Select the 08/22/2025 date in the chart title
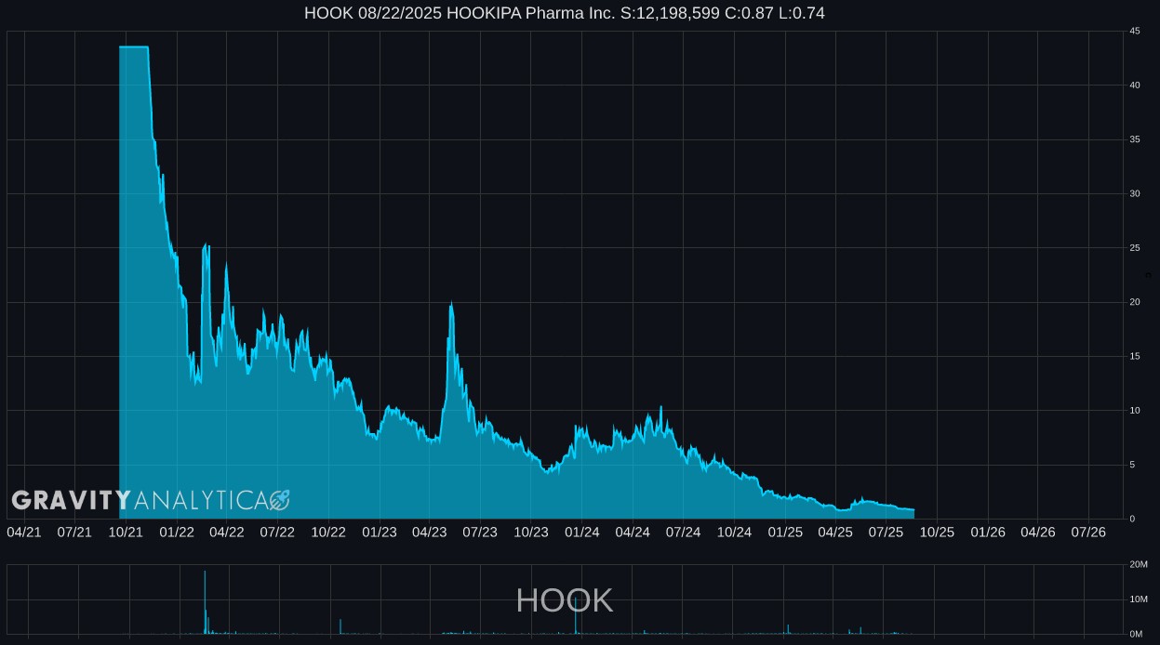This screenshot has height=645, width=1160. (399, 13)
